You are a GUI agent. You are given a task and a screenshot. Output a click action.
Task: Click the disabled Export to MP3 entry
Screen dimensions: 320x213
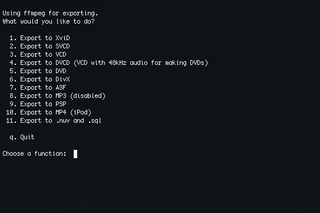point(58,96)
